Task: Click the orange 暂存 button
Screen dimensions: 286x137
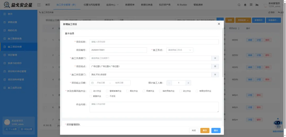Action: (205, 130)
